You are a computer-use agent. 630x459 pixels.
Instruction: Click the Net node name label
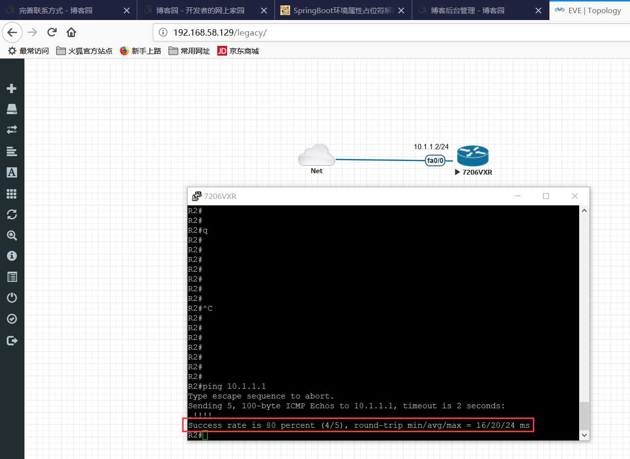(316, 171)
